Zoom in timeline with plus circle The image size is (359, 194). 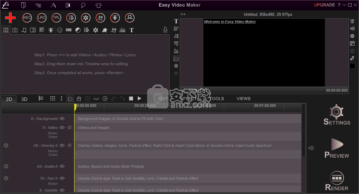(x=105, y=98)
